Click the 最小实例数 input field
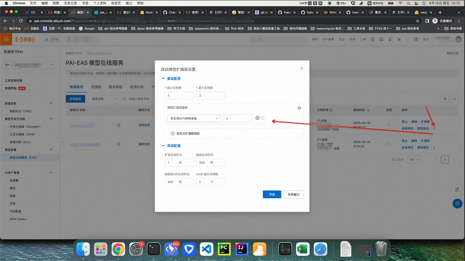 coord(179,96)
